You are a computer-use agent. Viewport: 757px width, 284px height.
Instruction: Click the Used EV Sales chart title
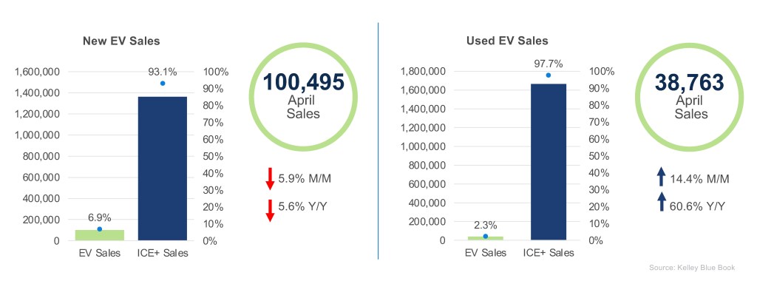point(507,41)
